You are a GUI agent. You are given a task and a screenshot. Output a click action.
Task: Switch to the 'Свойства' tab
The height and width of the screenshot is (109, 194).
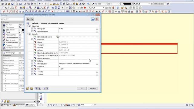point(31,105)
